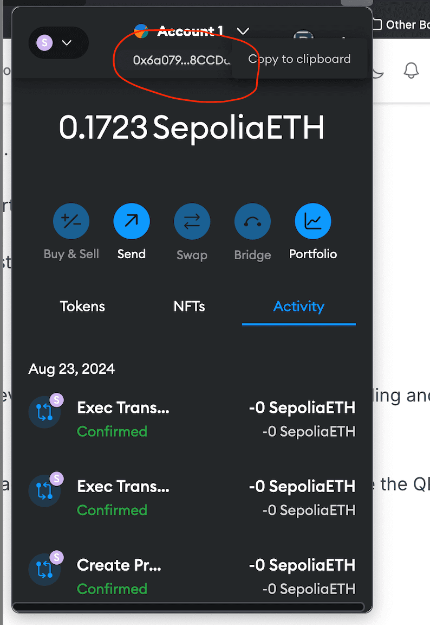The width and height of the screenshot is (430, 625).
Task: Click the Send arrow icon
Action: click(x=132, y=221)
